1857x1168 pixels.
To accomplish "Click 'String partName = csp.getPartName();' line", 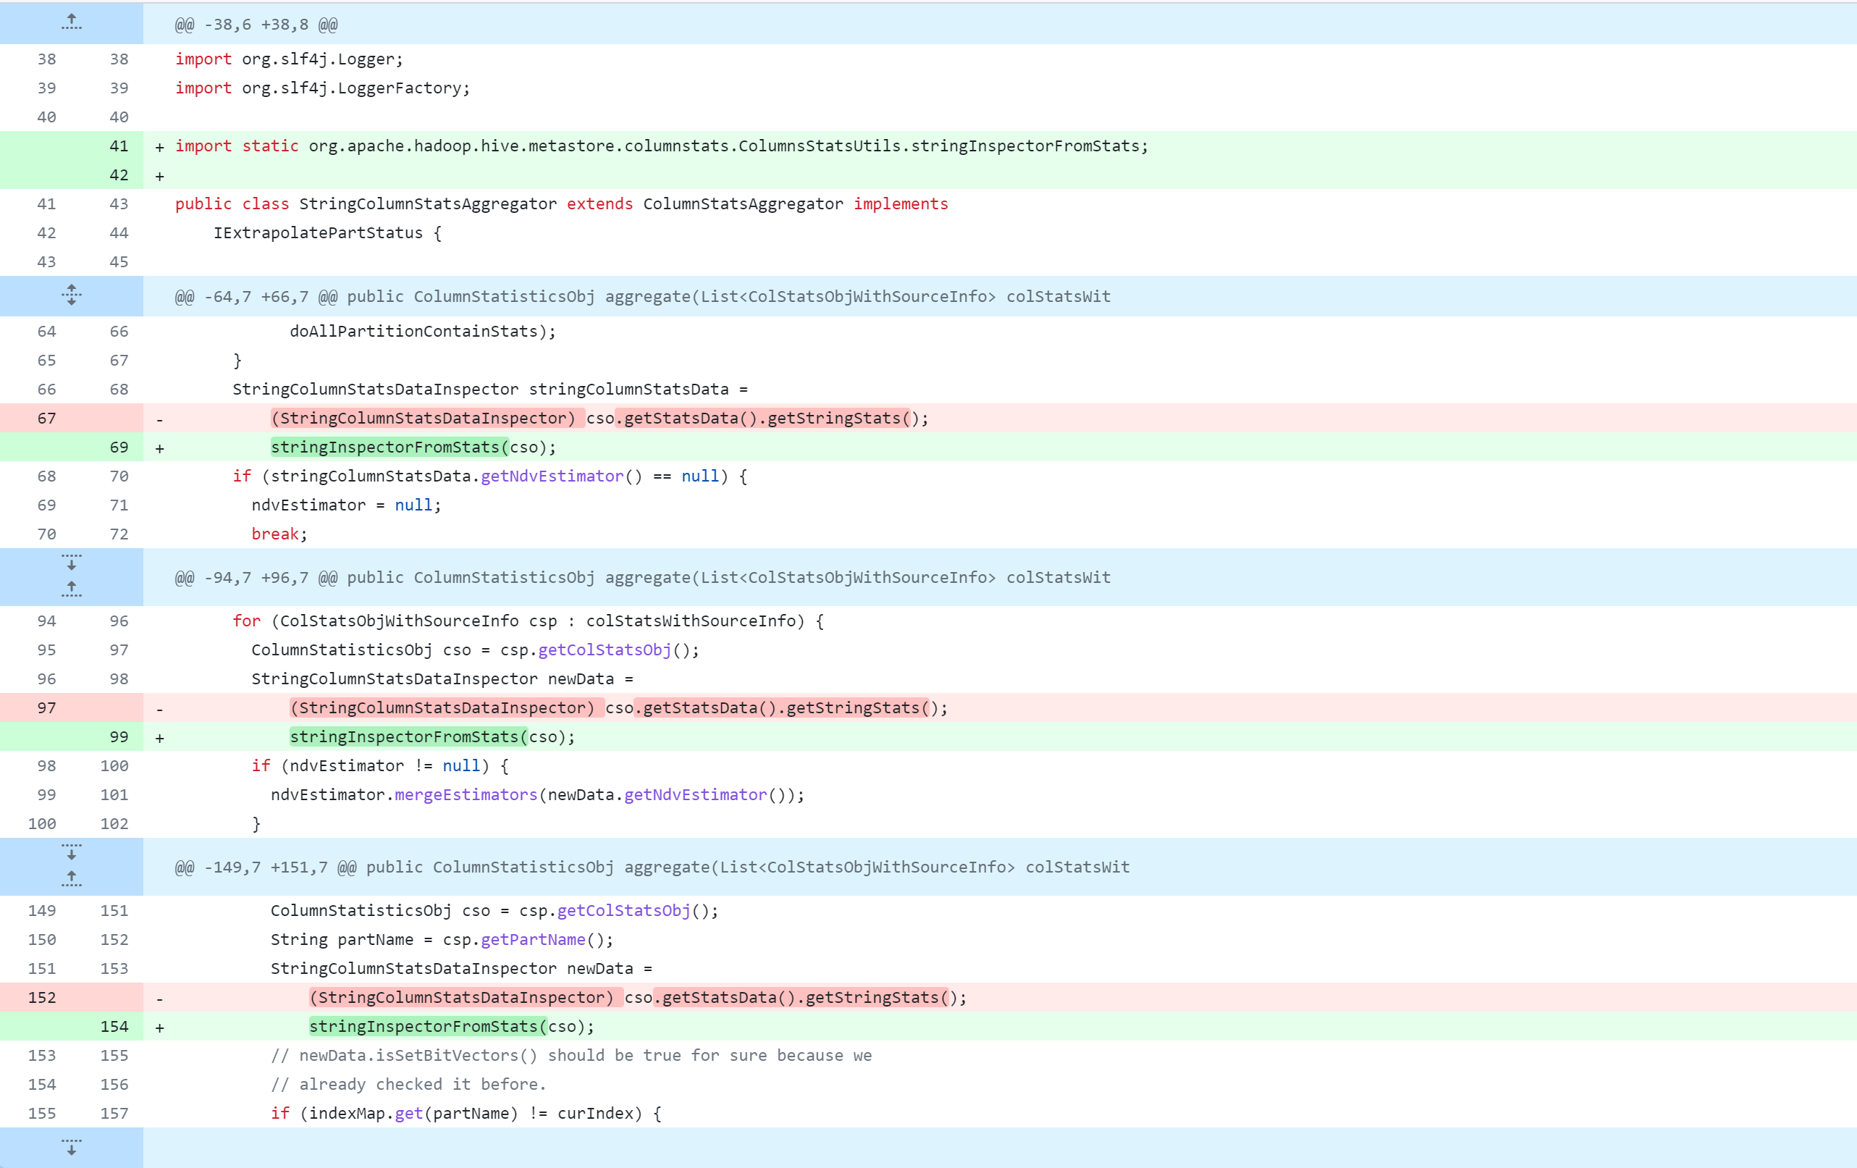I will [442, 940].
